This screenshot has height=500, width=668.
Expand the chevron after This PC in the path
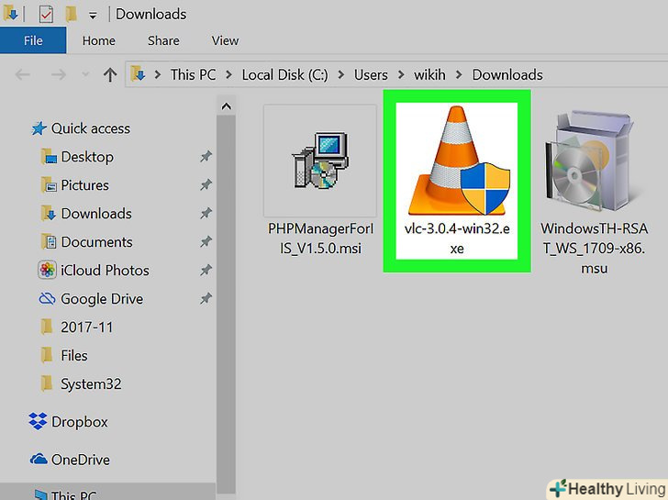pos(228,75)
